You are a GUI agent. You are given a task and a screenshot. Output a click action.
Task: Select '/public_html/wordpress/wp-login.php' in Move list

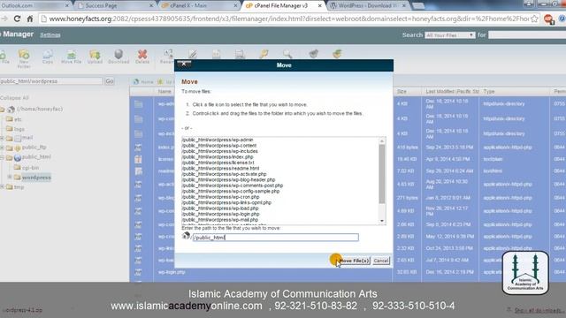point(220,214)
